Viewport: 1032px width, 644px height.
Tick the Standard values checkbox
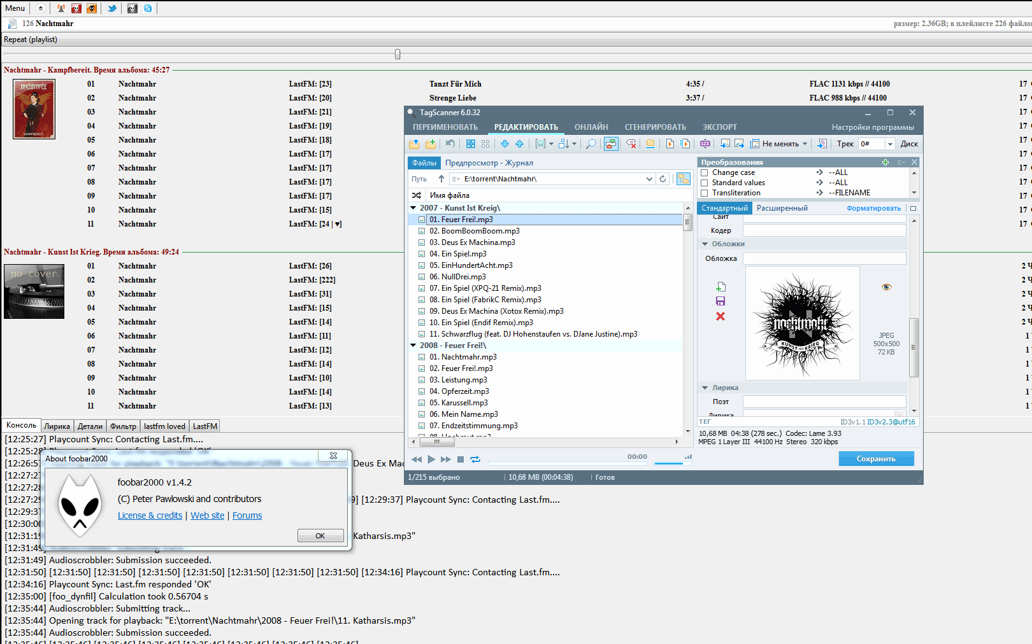pyautogui.click(x=705, y=183)
